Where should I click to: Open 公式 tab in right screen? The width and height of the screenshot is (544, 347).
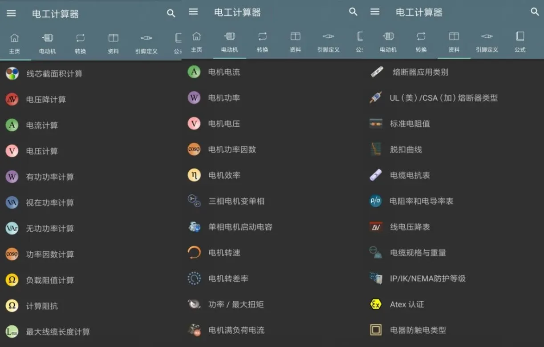520,43
